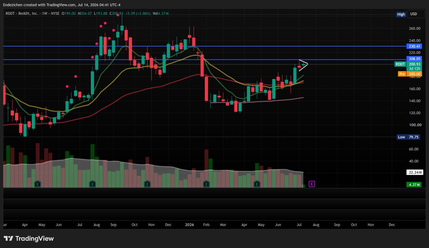
Task: Click the earnings E marker left of first Nov label
Action: coord(147,184)
